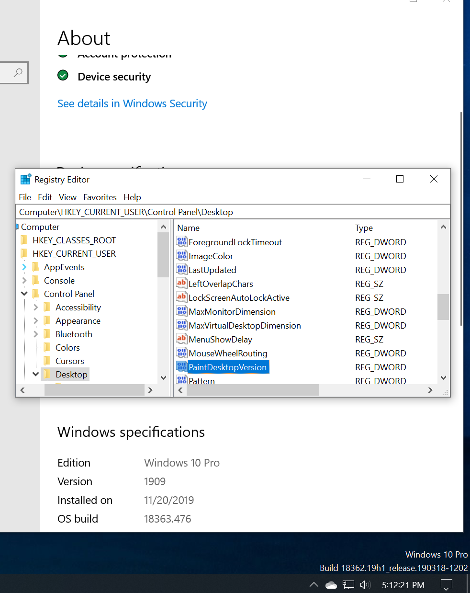Click the Colors folder icon

tap(47, 347)
